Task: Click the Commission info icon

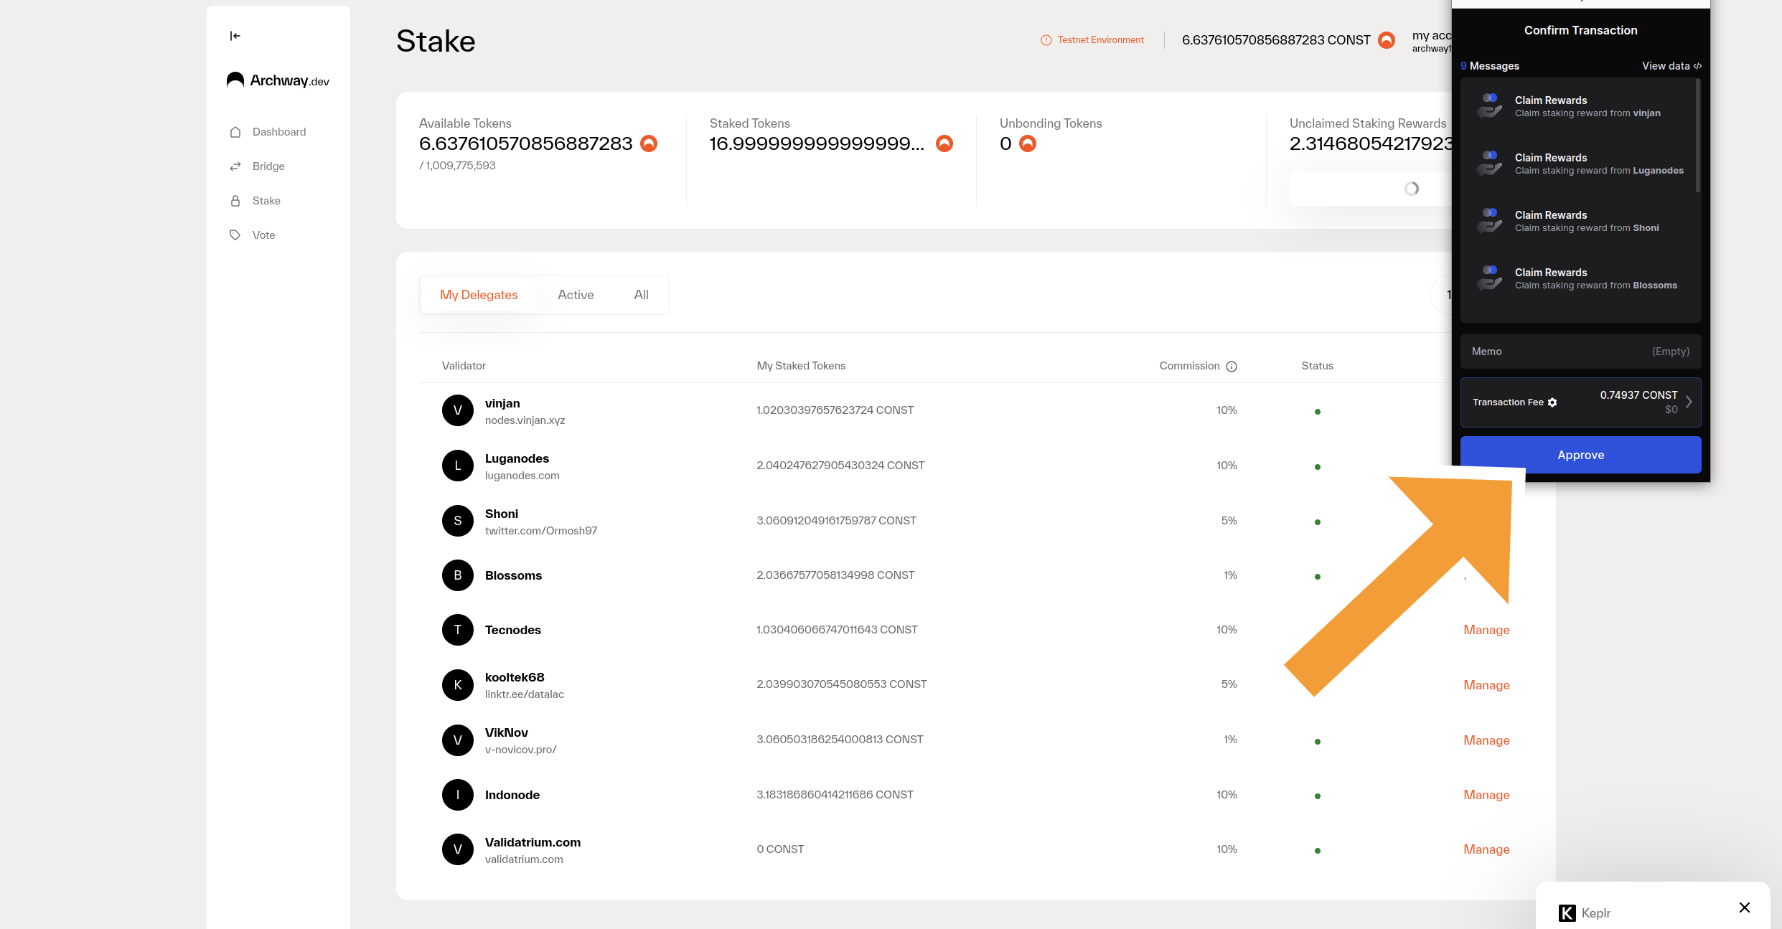Action: click(1232, 367)
